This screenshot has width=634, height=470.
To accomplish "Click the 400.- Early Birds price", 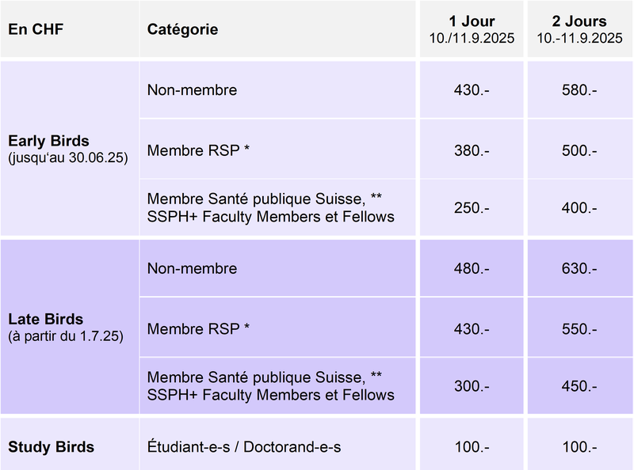I will click(x=580, y=207).
